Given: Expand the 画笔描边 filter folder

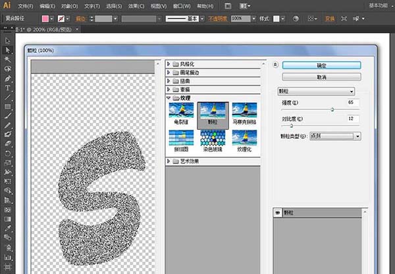Looking at the screenshot, I should pos(169,72).
